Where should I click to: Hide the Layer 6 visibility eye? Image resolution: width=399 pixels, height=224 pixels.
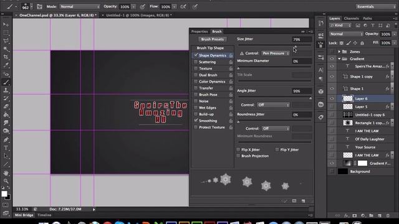(x=332, y=98)
